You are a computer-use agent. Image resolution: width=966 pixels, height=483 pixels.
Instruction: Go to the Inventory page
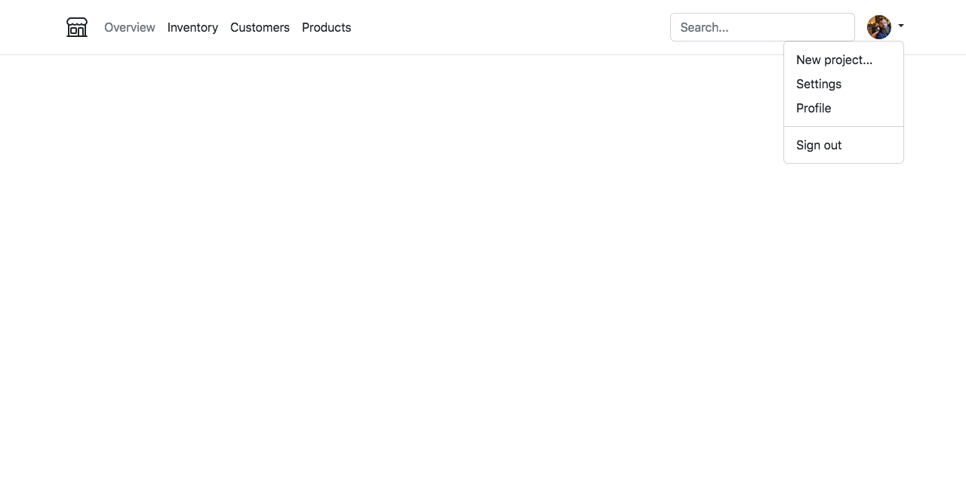192,27
